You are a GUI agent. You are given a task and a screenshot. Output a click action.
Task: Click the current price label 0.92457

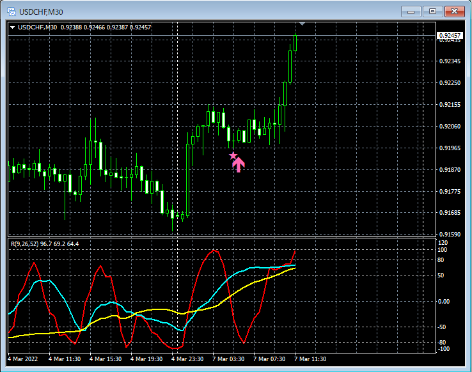pyautogui.click(x=450, y=36)
